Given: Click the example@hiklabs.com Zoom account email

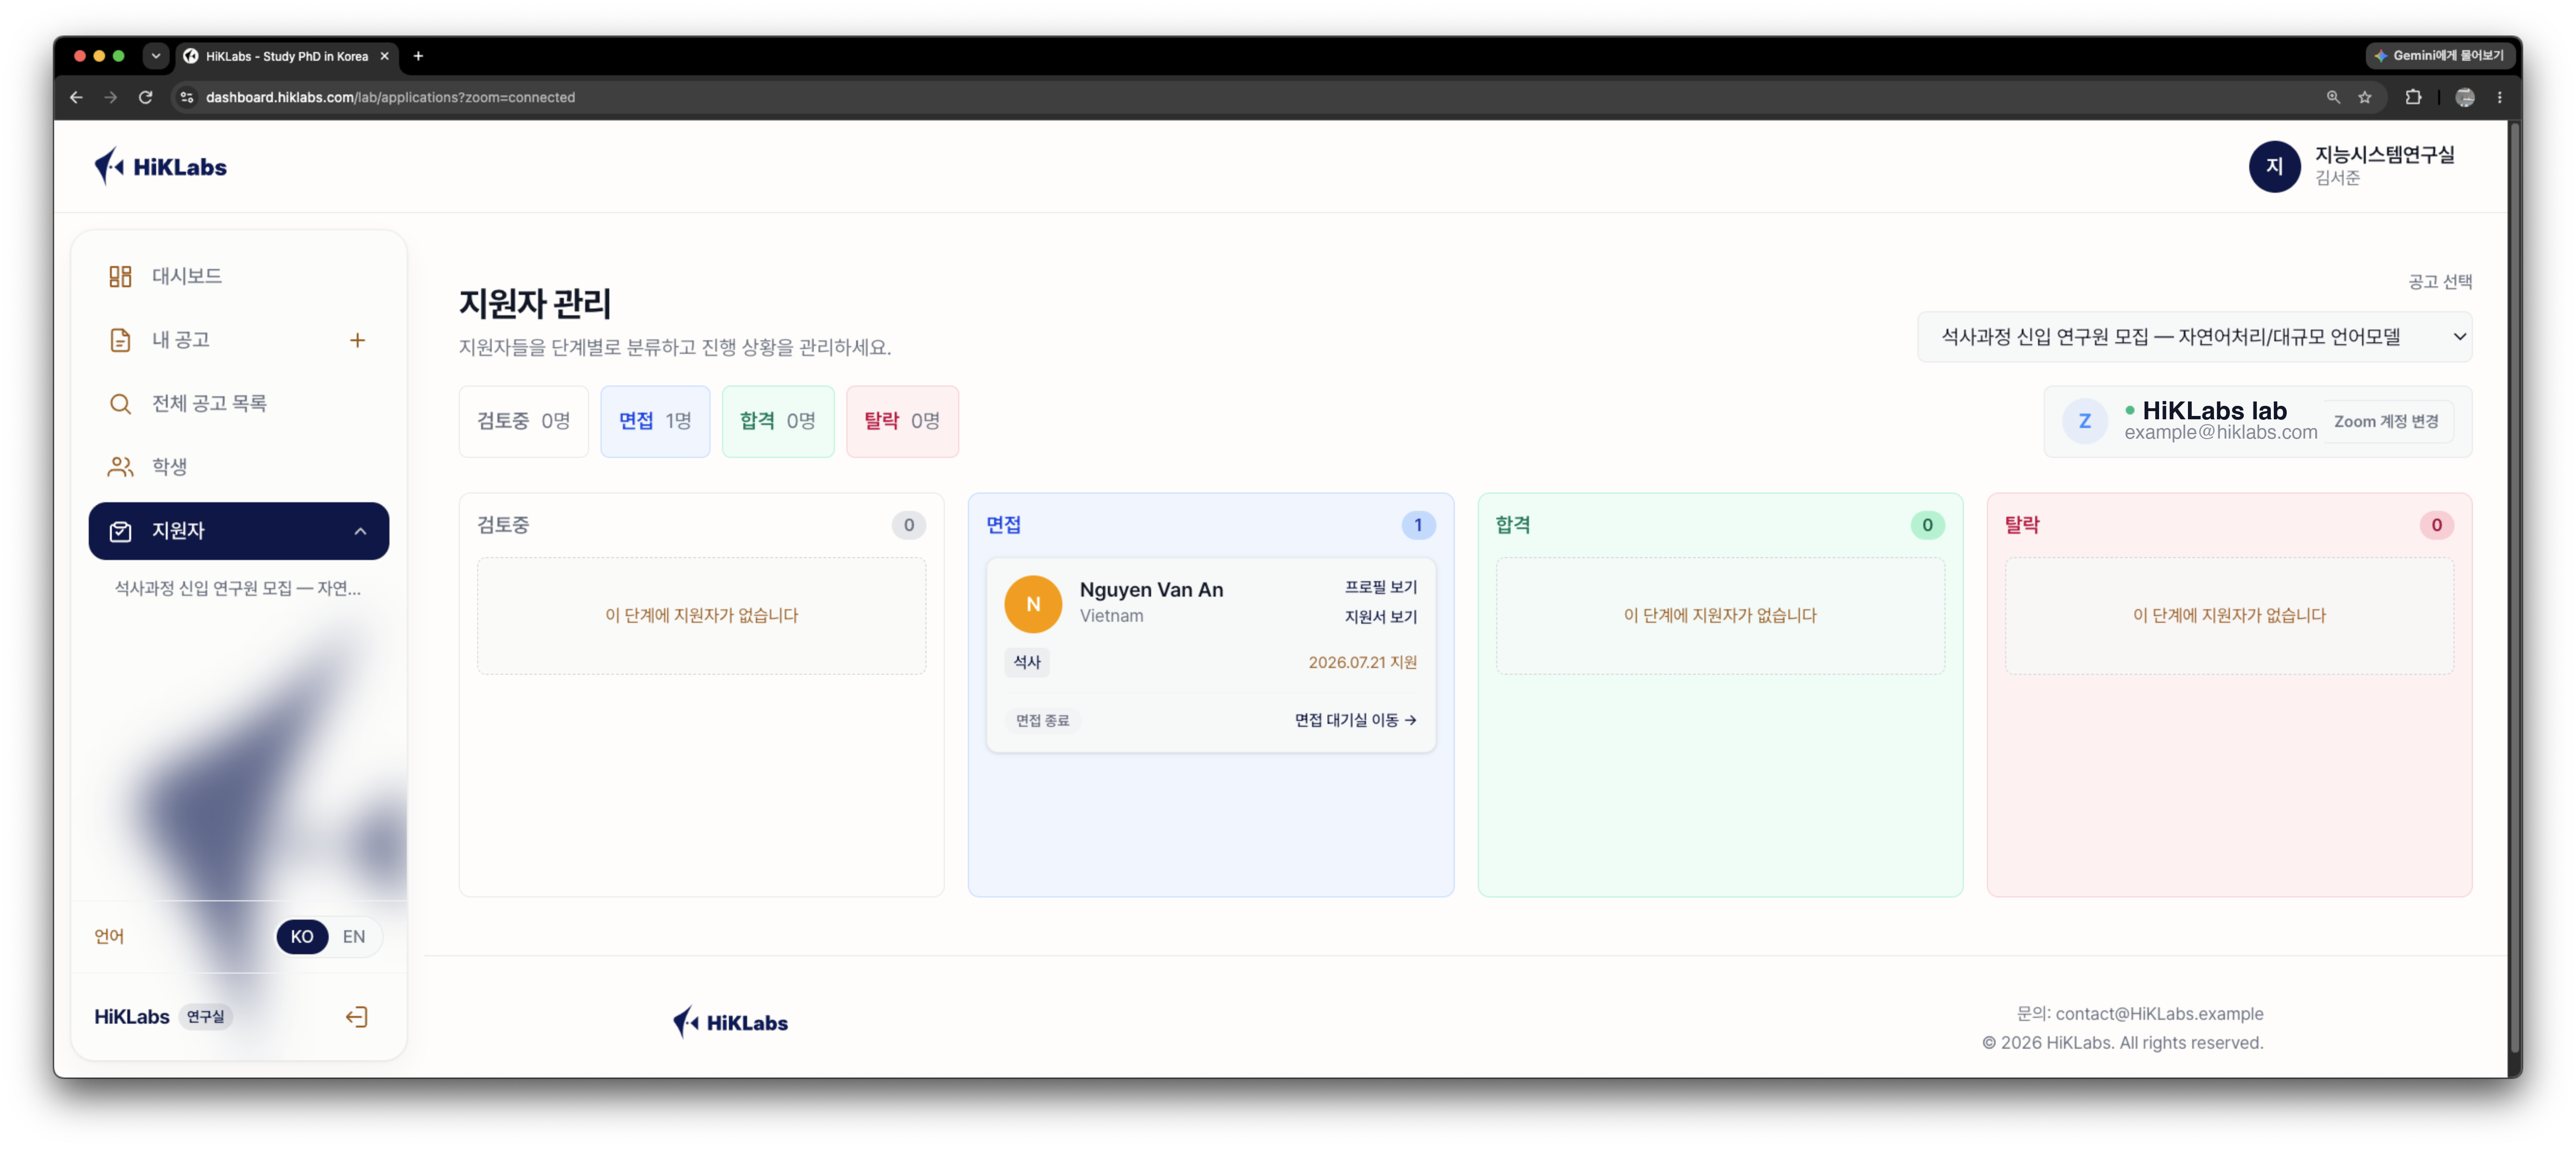Looking at the screenshot, I should click(x=2221, y=433).
